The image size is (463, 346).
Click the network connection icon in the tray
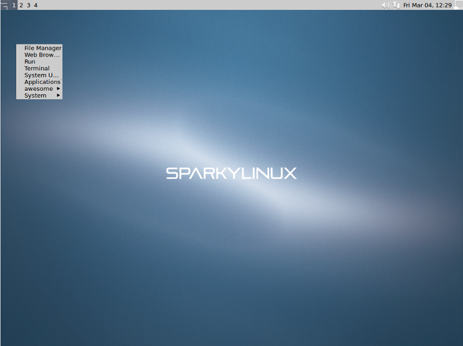pos(396,5)
